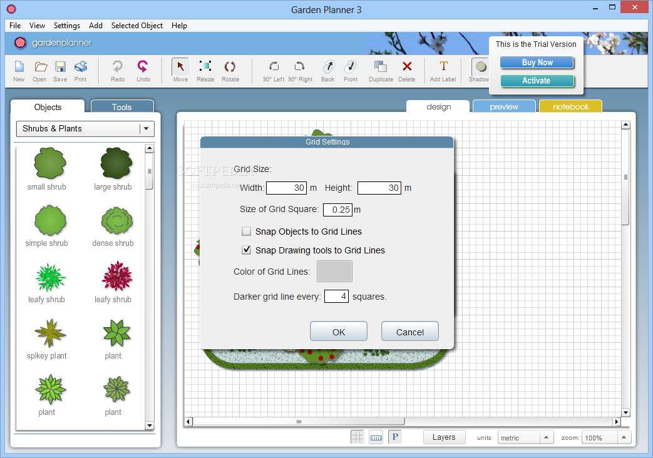Image resolution: width=653 pixels, height=458 pixels.
Task: Pick the red leafy shrub
Action: tap(117, 276)
